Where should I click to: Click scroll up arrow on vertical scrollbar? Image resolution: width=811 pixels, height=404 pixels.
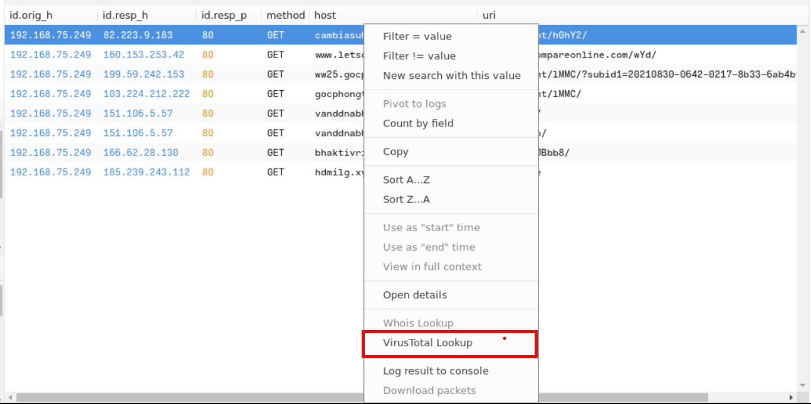point(803,31)
